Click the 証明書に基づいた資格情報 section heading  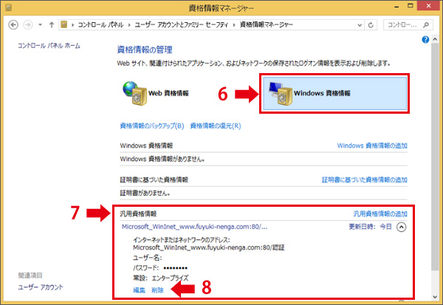point(154,179)
